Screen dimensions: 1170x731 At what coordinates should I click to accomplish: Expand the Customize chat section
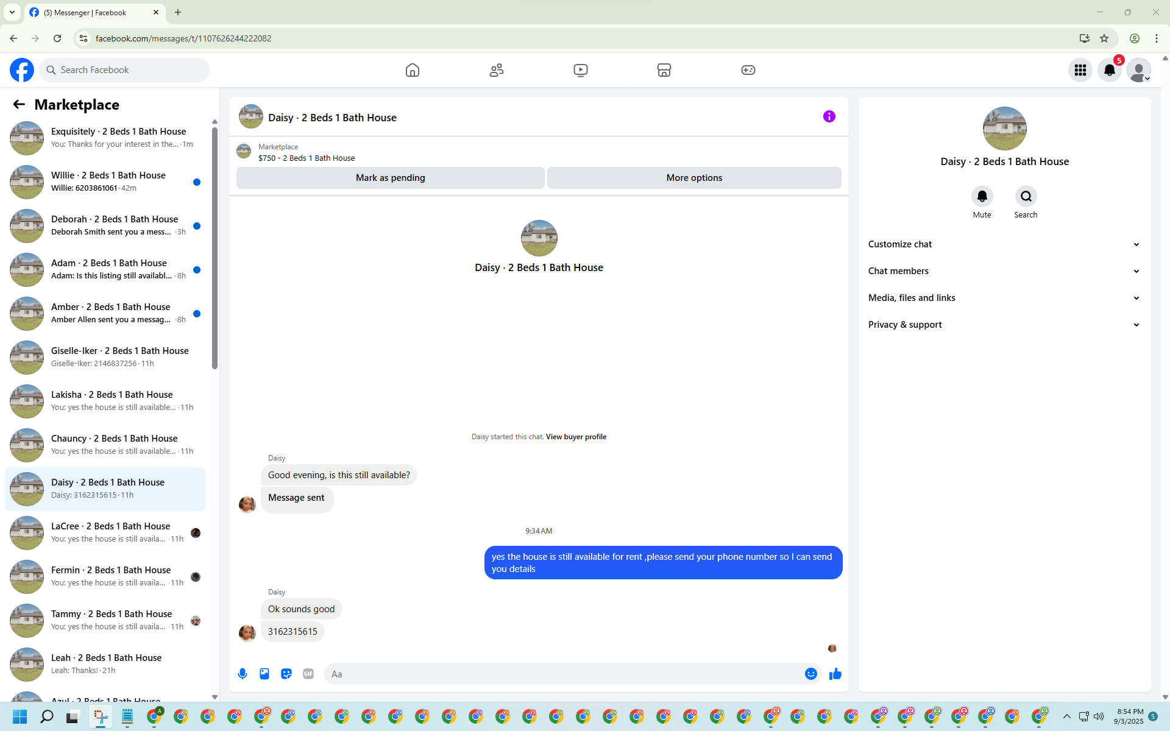tap(1004, 244)
